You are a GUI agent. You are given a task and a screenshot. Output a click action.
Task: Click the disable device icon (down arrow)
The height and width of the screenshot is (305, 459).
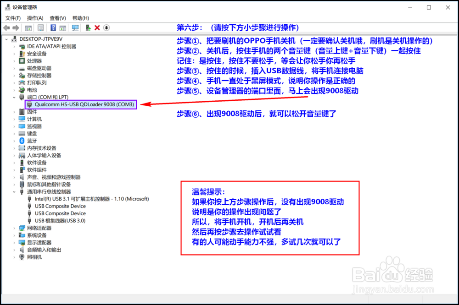(x=106, y=27)
